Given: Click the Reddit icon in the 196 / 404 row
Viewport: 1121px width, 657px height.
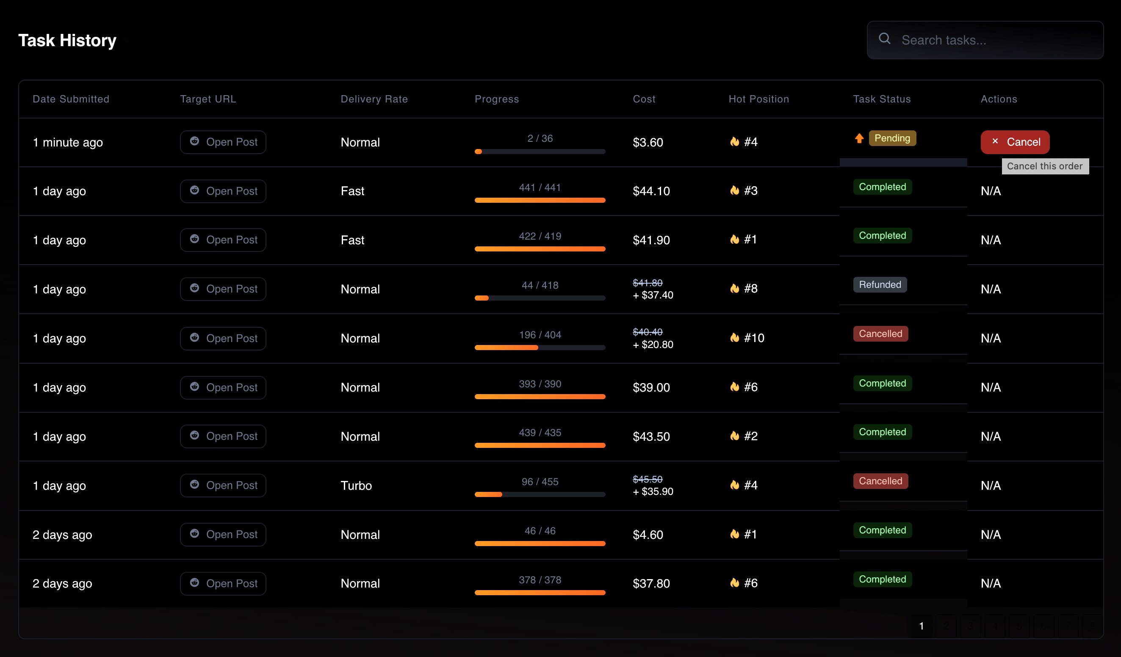Looking at the screenshot, I should coord(194,338).
